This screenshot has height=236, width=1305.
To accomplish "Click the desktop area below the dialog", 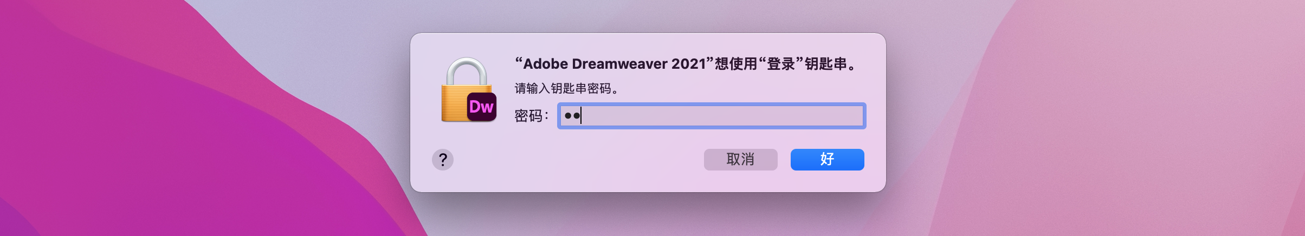I will pyautogui.click(x=650, y=217).
